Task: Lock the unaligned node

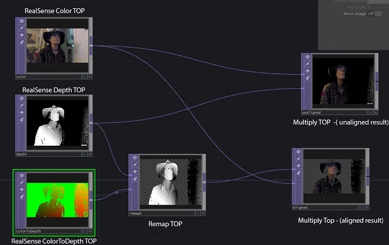Action: tap(308, 78)
